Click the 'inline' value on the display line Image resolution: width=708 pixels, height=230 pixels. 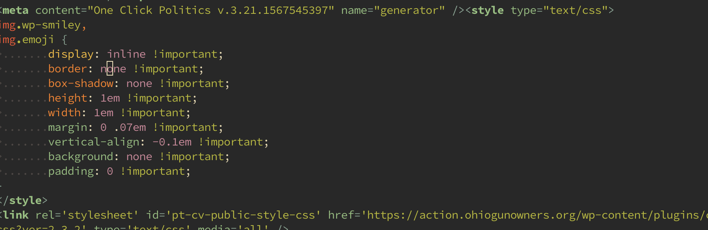[x=126, y=54]
